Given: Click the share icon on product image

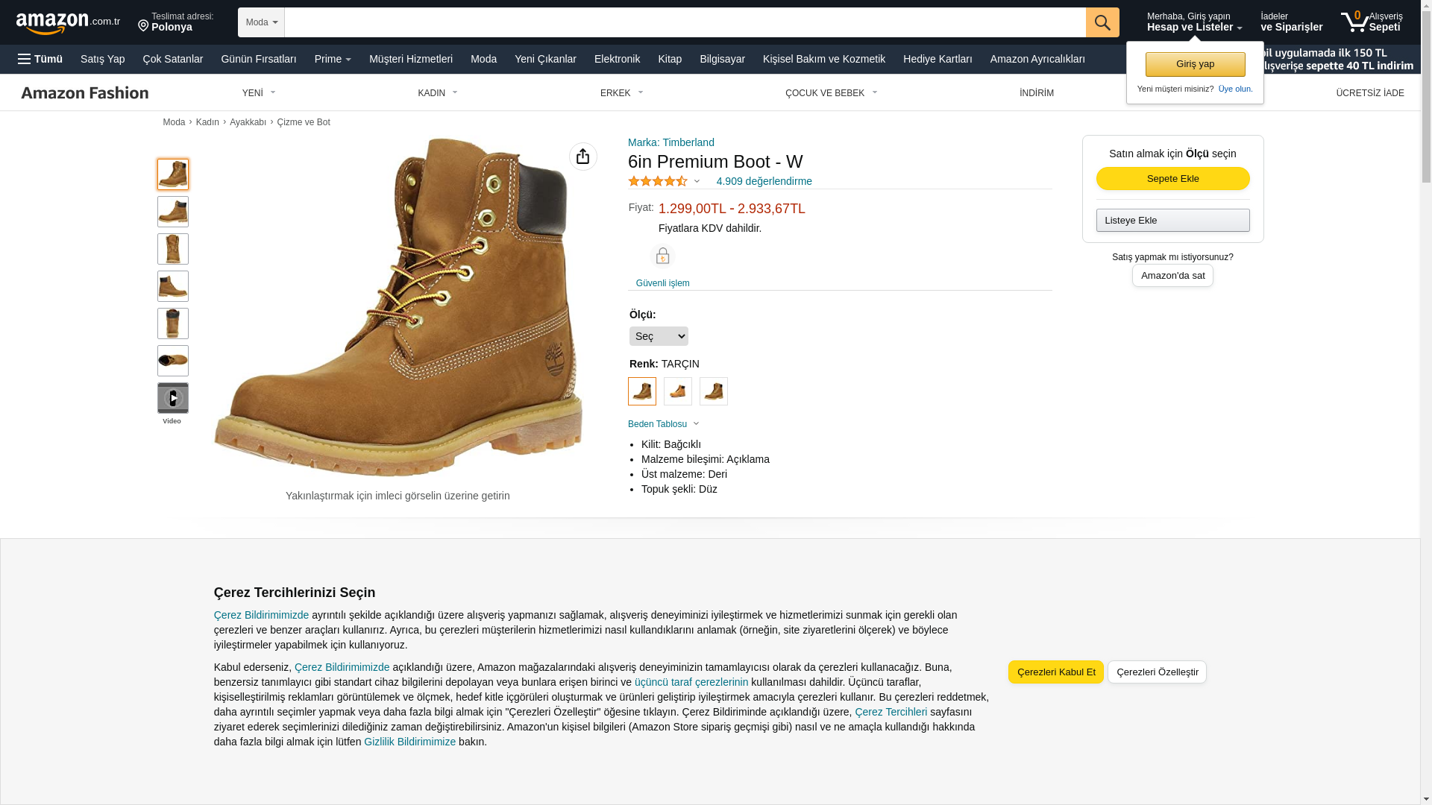Looking at the screenshot, I should pos(583,157).
